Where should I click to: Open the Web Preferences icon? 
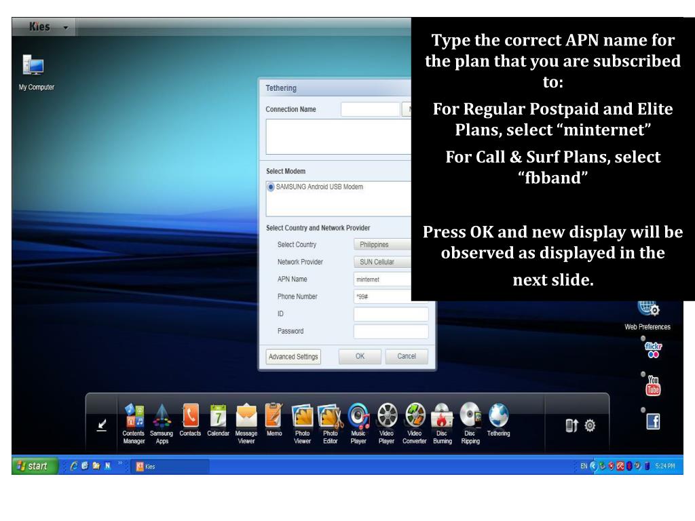(x=647, y=316)
